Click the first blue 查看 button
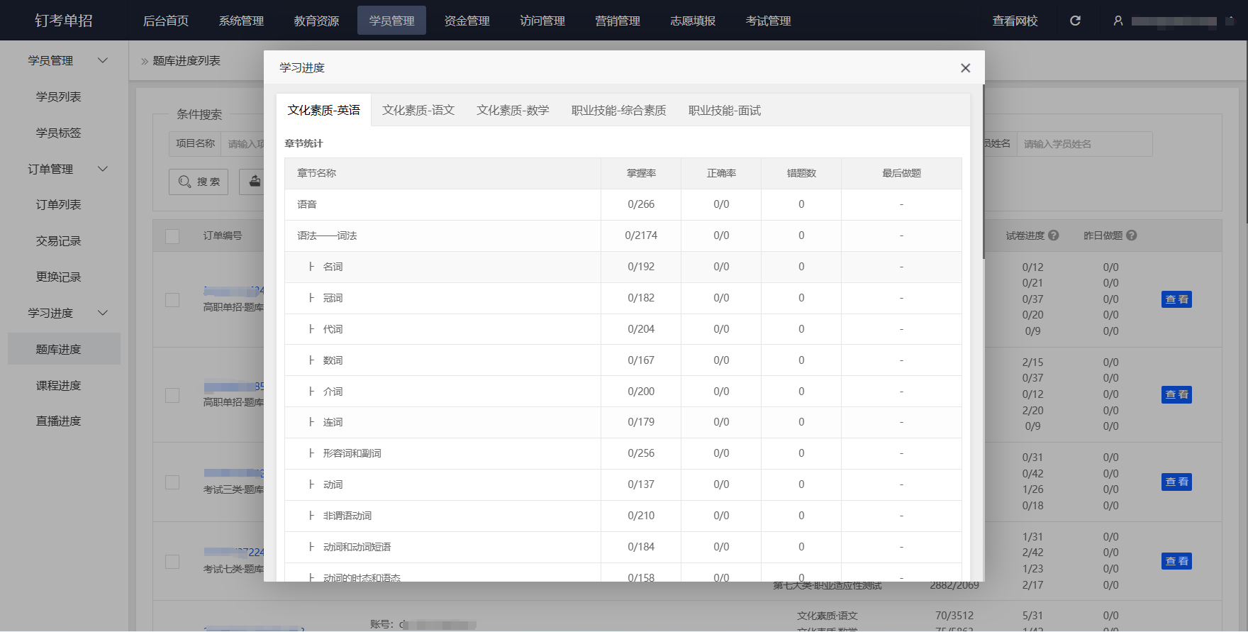The image size is (1248, 632). (x=1176, y=299)
